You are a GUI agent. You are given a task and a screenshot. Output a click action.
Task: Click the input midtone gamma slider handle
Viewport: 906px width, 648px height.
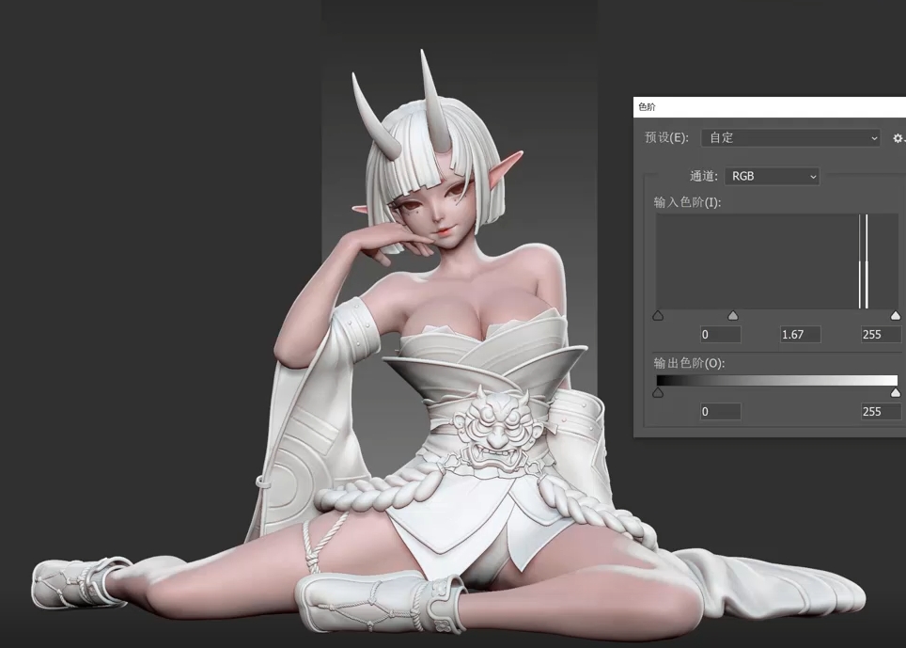[733, 316]
